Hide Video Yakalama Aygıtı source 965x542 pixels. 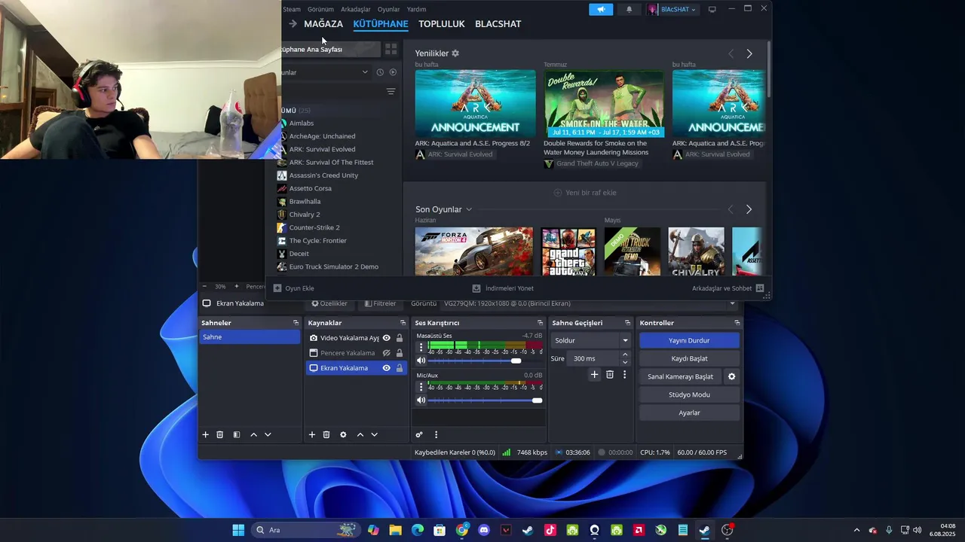(x=387, y=338)
